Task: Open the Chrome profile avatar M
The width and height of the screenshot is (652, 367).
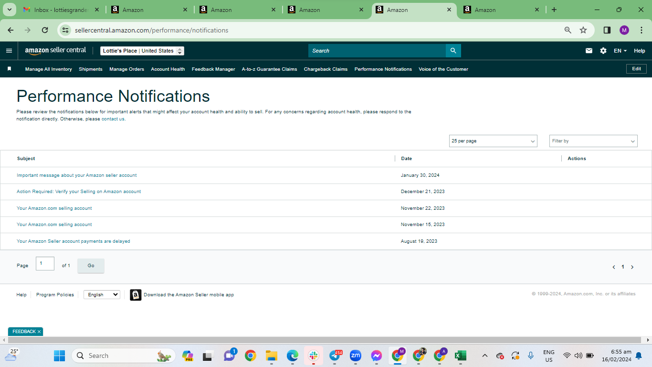Action: pos(624,30)
